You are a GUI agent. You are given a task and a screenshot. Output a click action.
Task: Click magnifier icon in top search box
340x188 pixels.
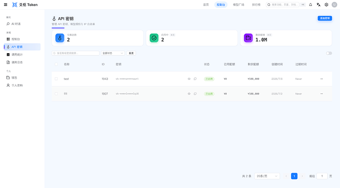coord(269,4)
